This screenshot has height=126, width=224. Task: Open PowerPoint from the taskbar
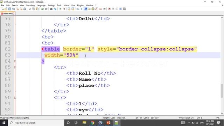pos(108,123)
